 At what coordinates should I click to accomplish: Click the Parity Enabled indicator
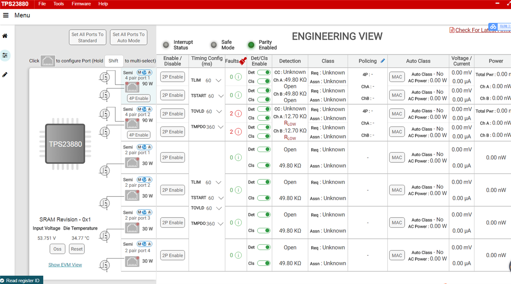click(x=251, y=45)
